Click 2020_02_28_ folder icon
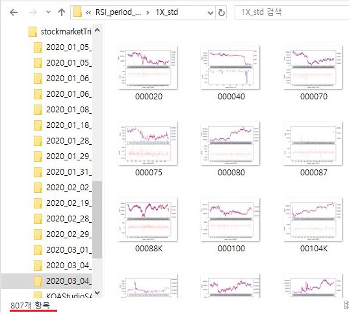Viewport: 349px width, 313px height. click(38, 219)
